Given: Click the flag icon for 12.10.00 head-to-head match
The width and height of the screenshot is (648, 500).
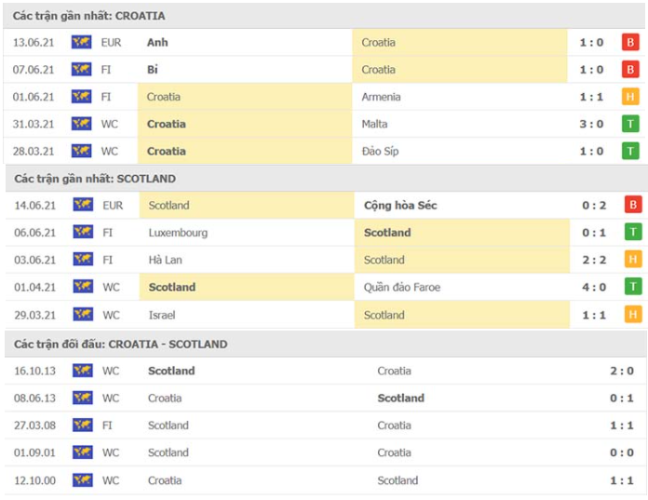Looking at the screenshot, I should (82, 480).
